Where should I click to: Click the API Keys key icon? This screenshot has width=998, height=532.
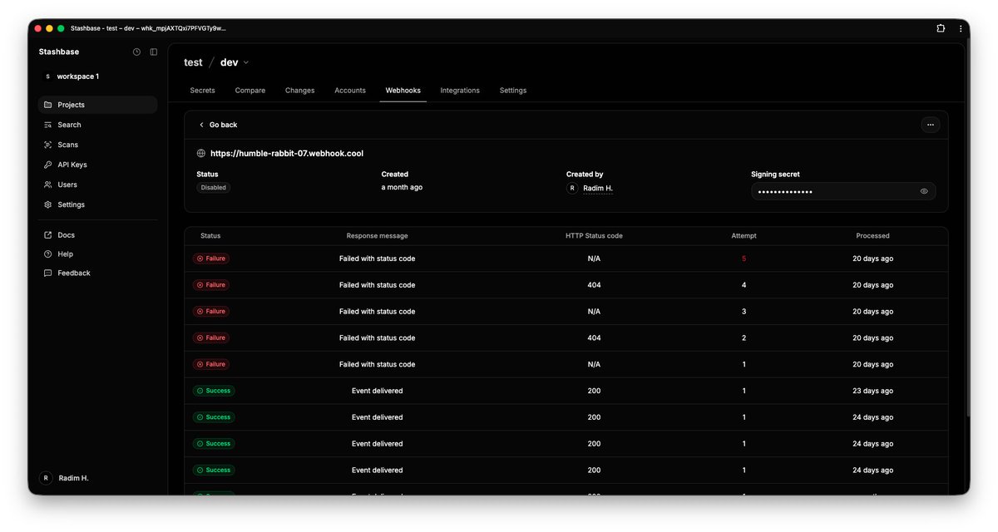click(48, 165)
